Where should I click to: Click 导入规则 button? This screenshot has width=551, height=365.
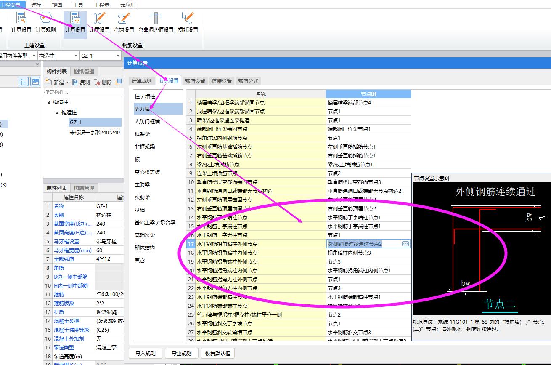(146, 353)
